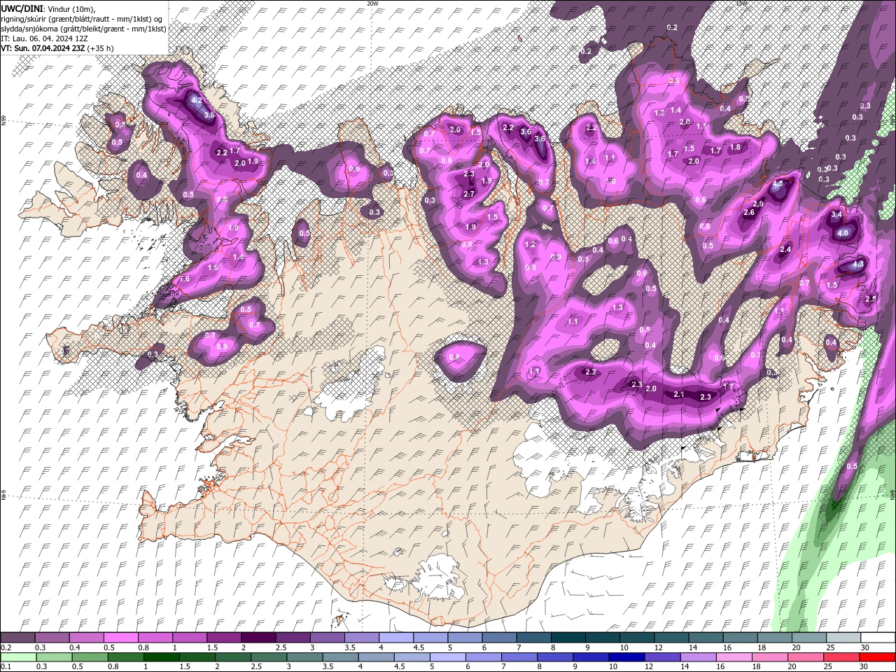Click the 'slydda/snjókoma' legend description line
The width and height of the screenshot is (896, 672).
[83, 28]
